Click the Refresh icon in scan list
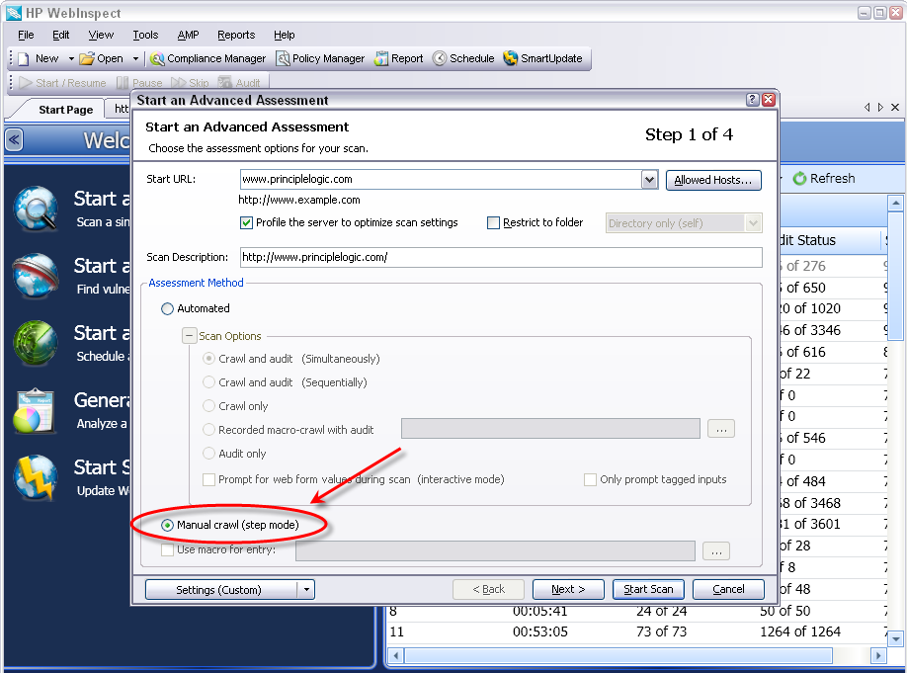The height and width of the screenshot is (673, 907). click(x=799, y=178)
